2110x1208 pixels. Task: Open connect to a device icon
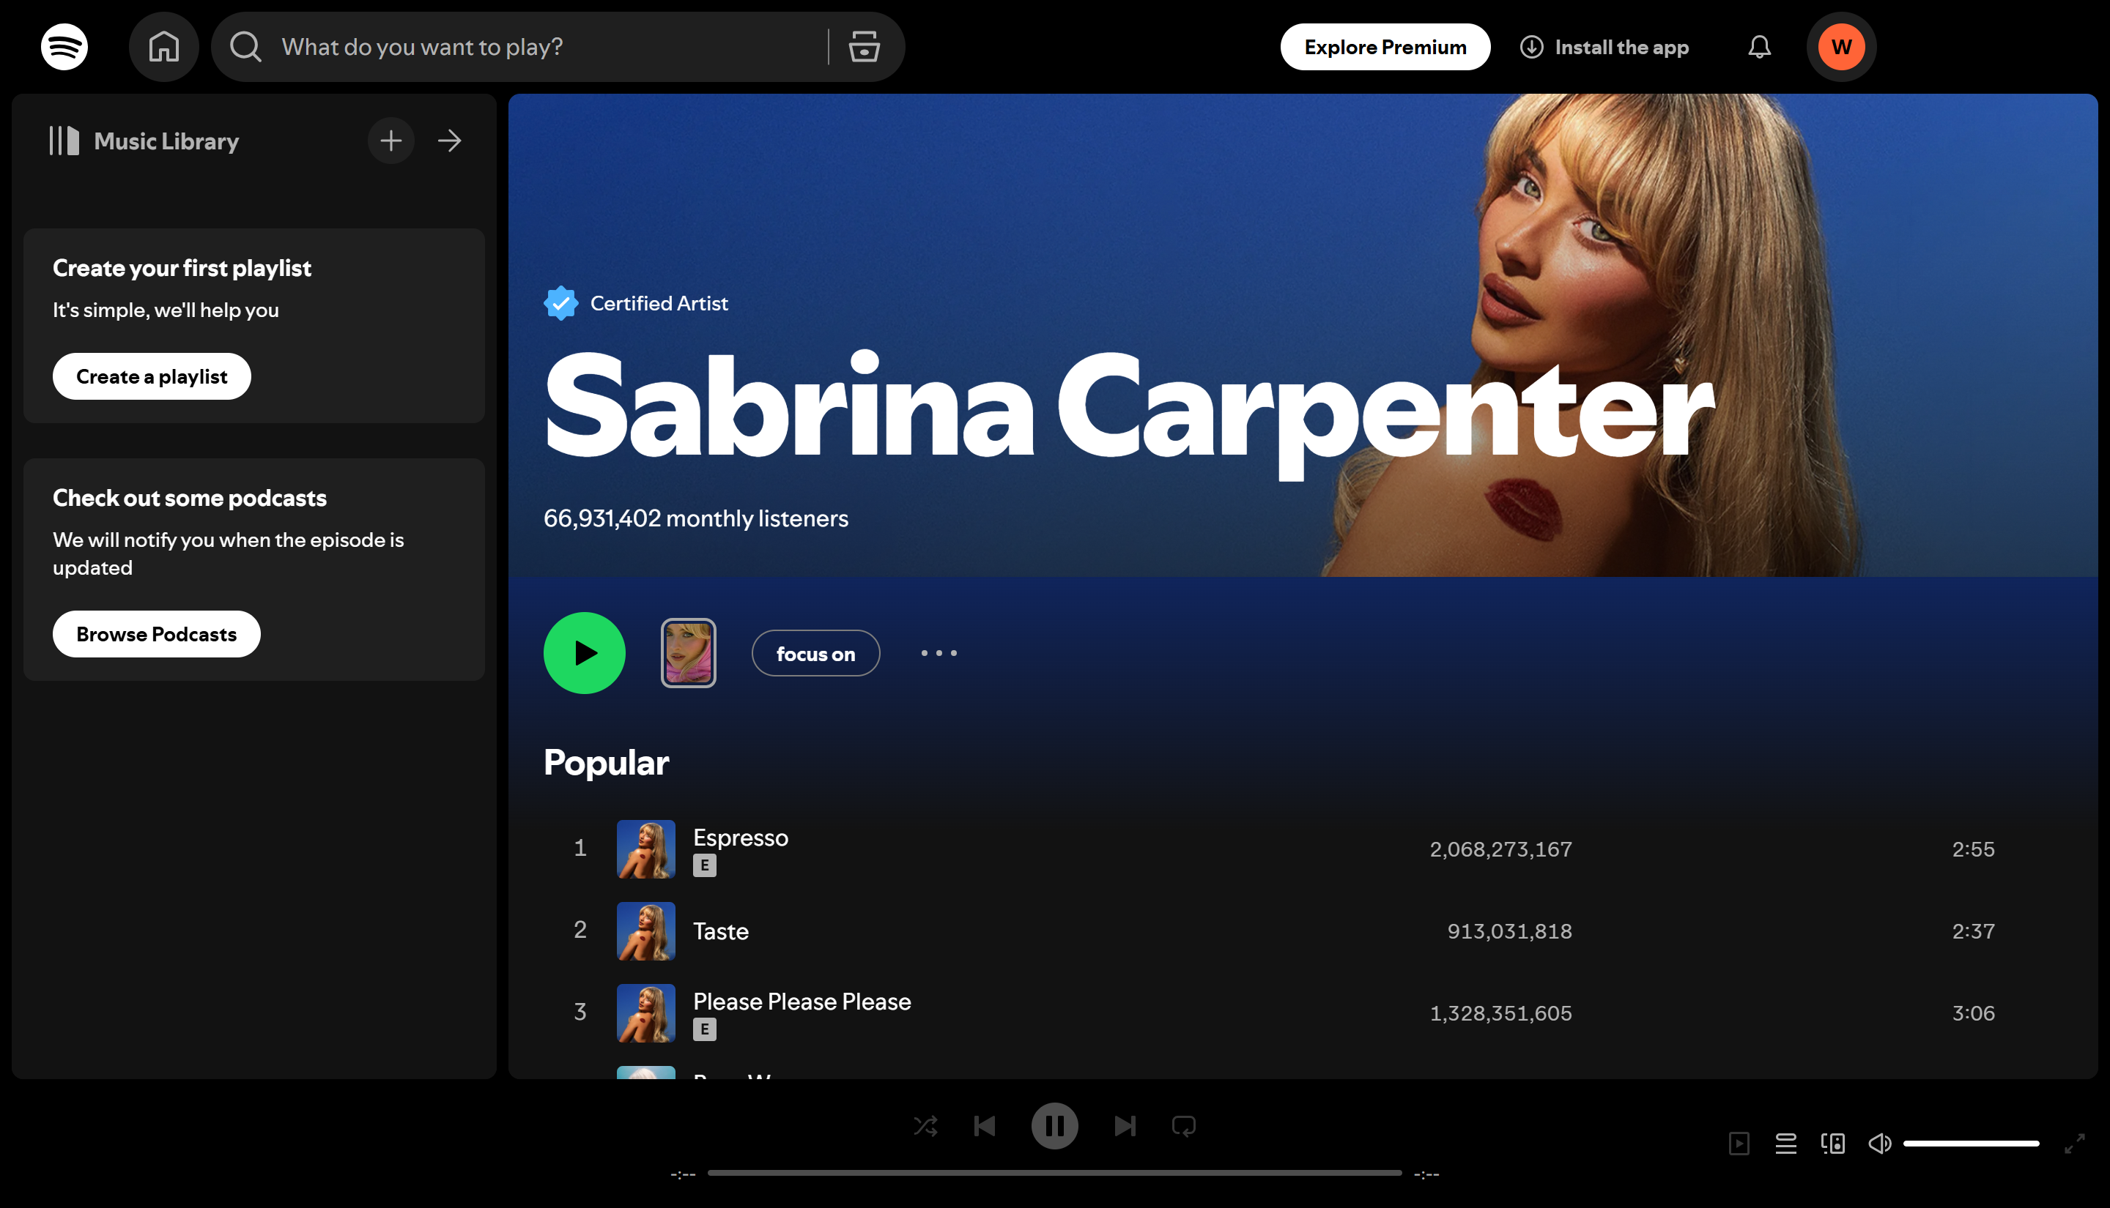point(1833,1144)
